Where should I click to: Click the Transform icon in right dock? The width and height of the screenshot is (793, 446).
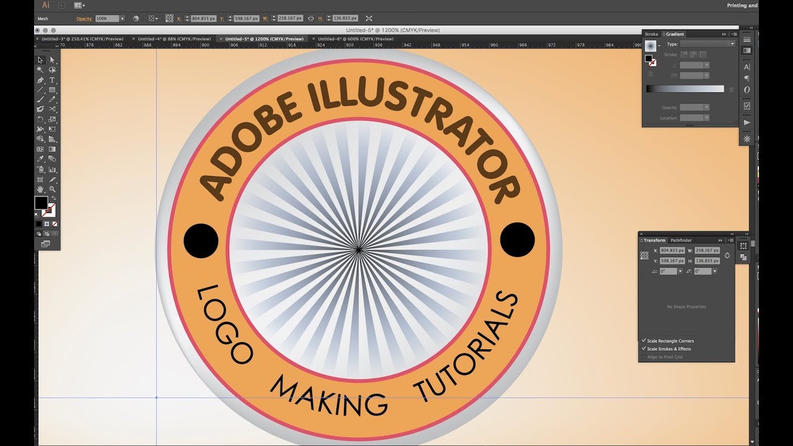click(x=743, y=246)
